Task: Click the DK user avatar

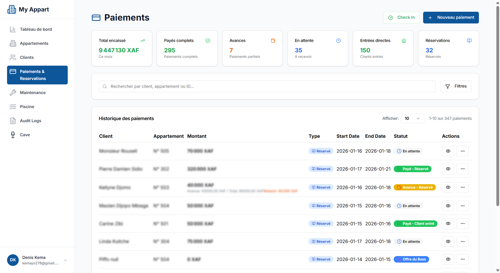Action: (x=13, y=260)
